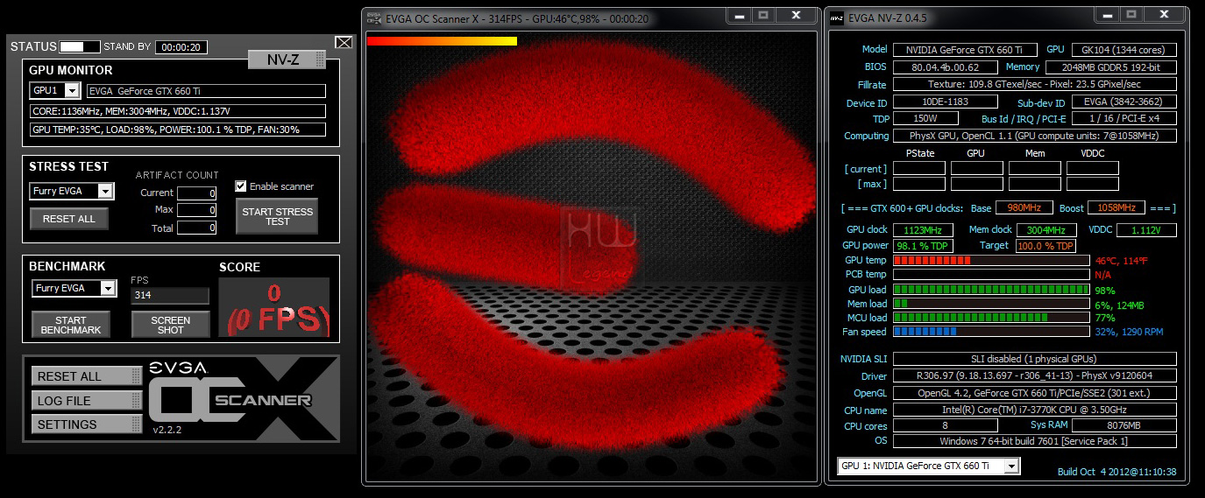
Task: Click the render window title bar icon
Action: 374,17
